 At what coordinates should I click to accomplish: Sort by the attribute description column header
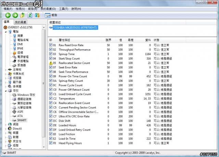coord(79,40)
